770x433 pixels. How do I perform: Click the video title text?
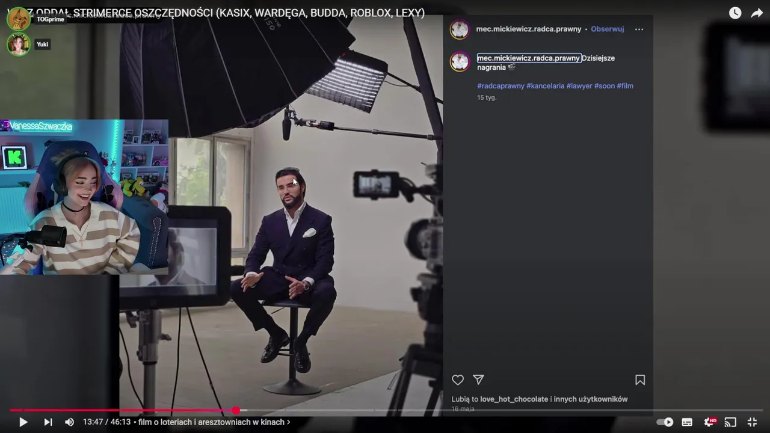[x=217, y=13]
